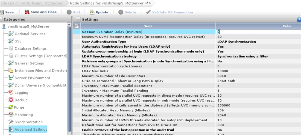Click the Update toolbar button
Screen dimensions: 301x135
click(x=99, y=12)
